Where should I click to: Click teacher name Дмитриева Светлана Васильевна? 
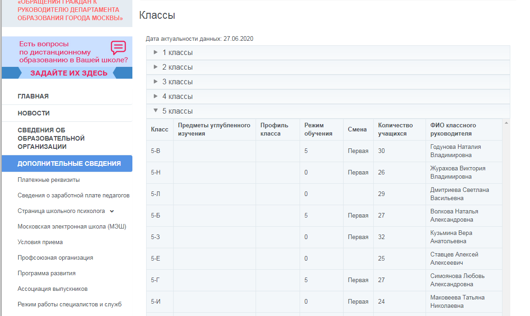[459, 194]
